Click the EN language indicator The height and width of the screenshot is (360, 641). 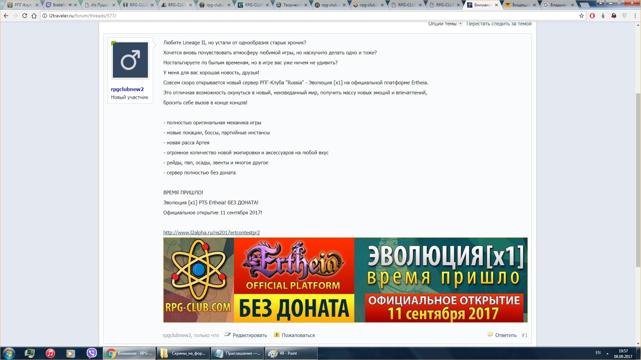pos(598,353)
